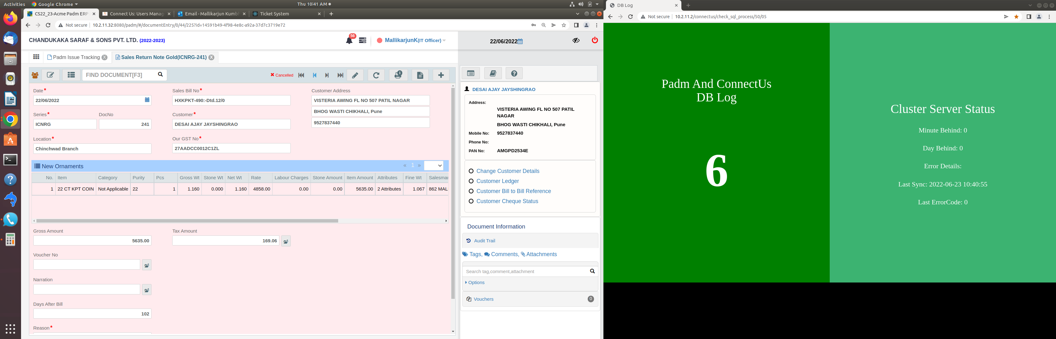Viewport: 1056px width, 339px height.
Task: Open the notifications bell showing 56
Action: [349, 40]
